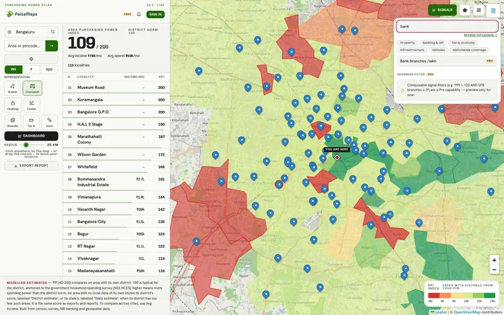
Task: Select Koramangala locality row
Action: point(116,100)
